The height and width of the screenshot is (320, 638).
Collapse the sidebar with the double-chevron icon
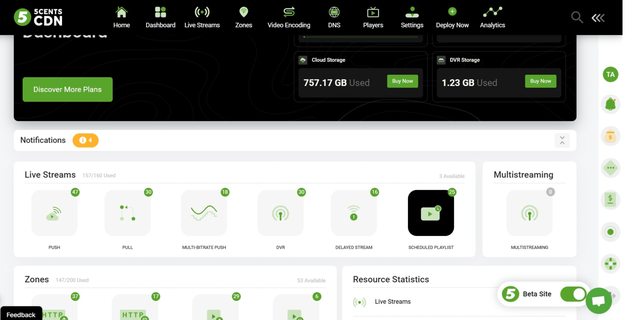click(598, 18)
